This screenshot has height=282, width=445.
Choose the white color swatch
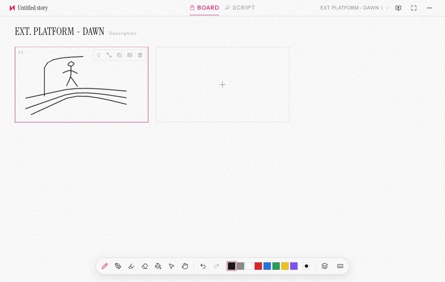coord(249,266)
